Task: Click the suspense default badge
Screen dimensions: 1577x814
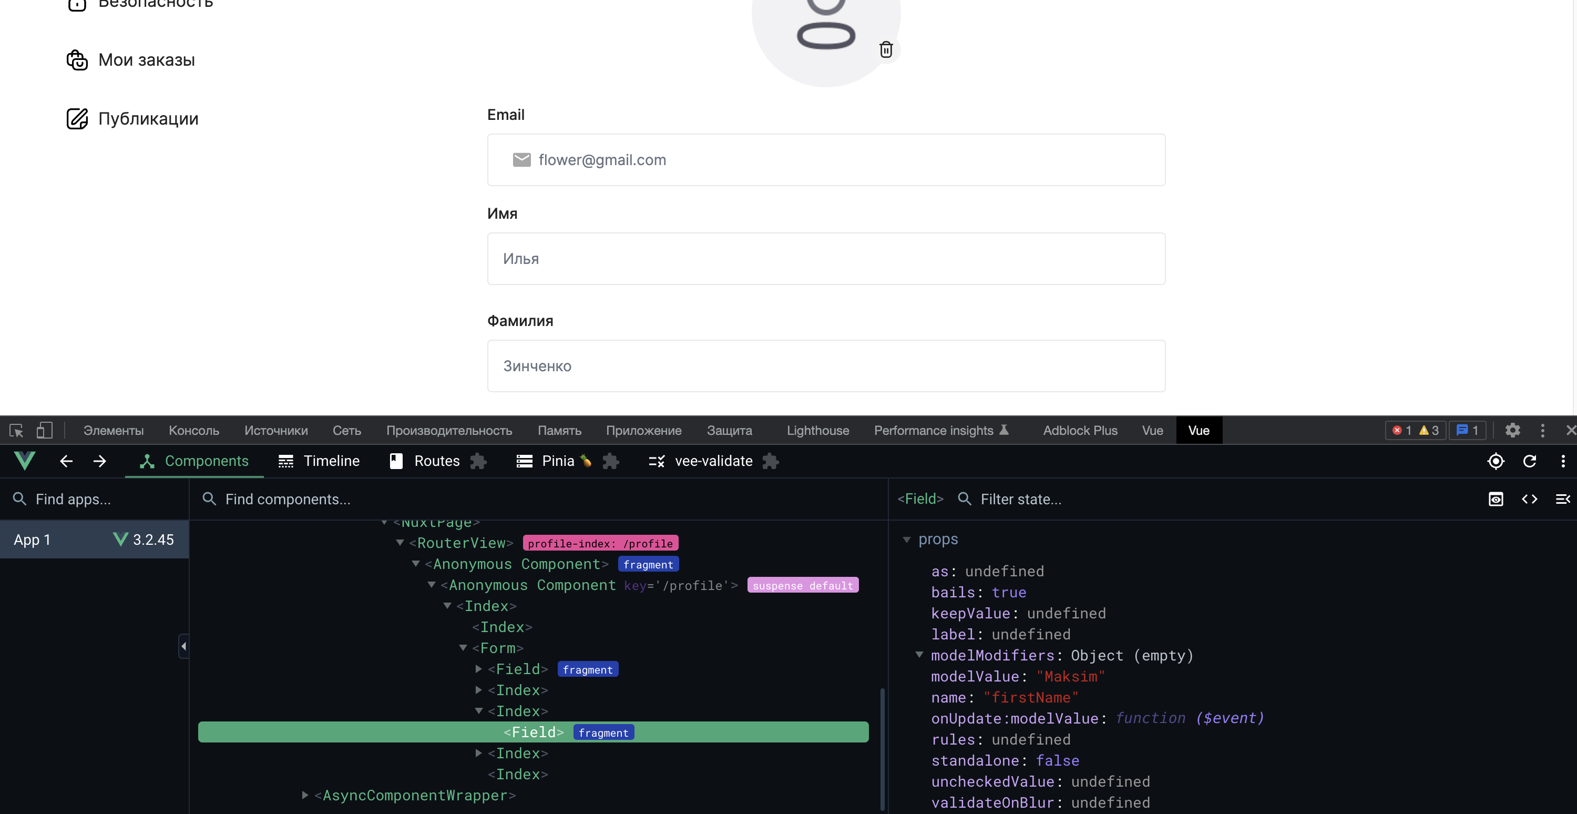Action: pos(803,586)
